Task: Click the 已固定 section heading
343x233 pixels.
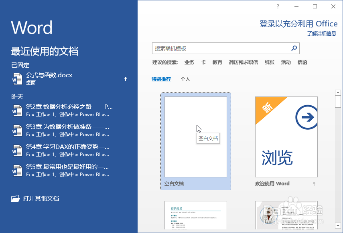Action: point(20,65)
